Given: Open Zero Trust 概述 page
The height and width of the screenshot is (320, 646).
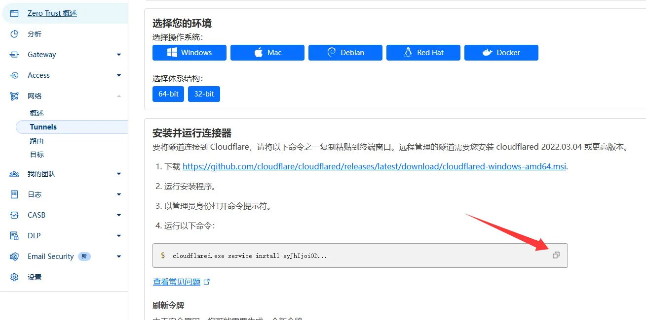Looking at the screenshot, I should pyautogui.click(x=52, y=13).
